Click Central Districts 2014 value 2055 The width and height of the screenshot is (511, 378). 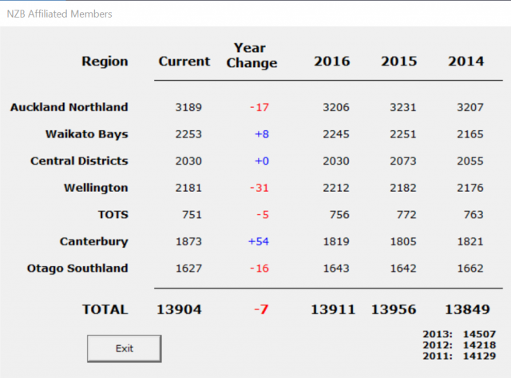[x=470, y=161]
